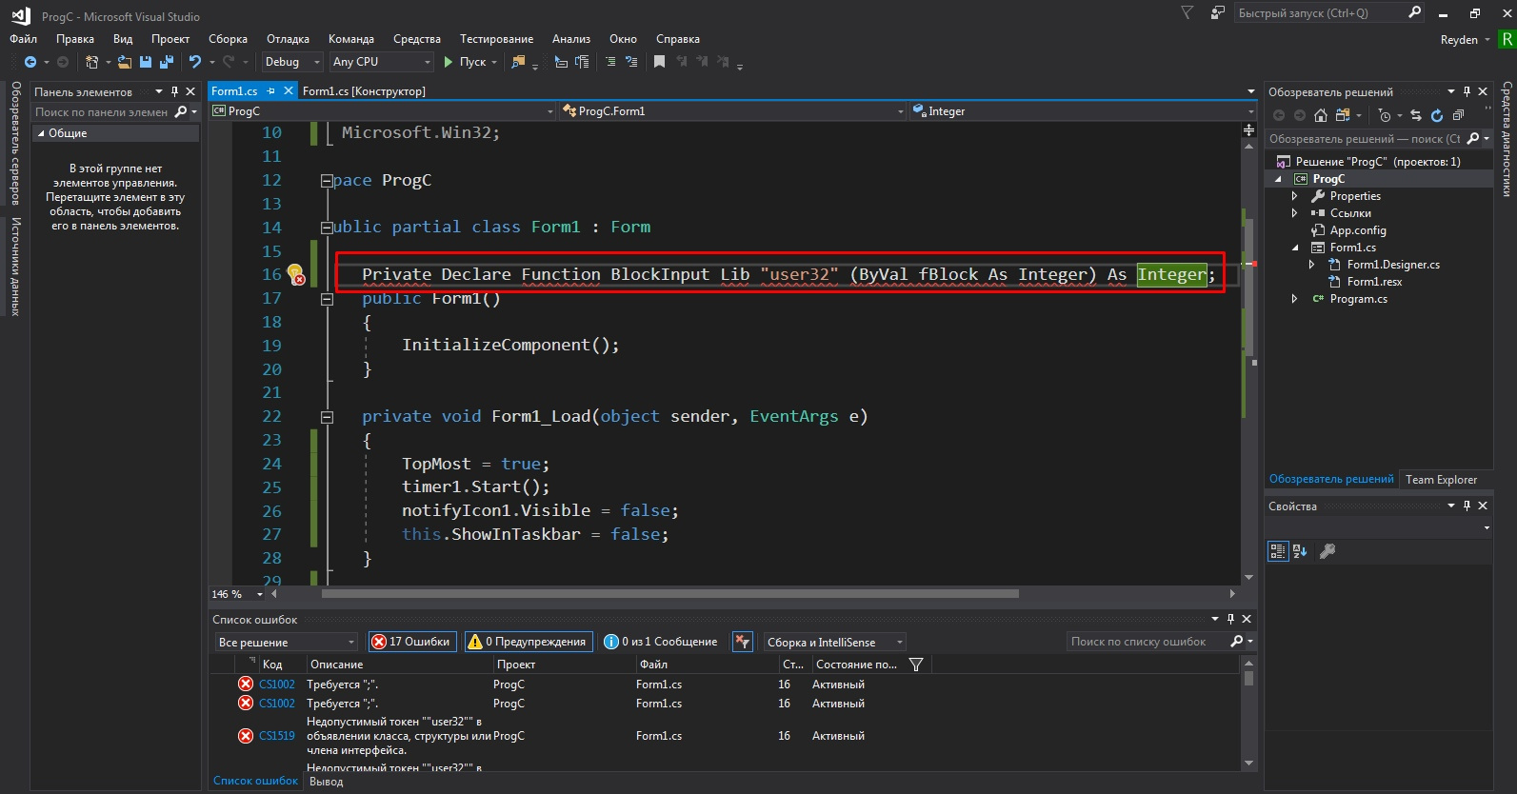Click the error list vertical scrollbar thumb
The image size is (1517, 794).
(1248, 679)
